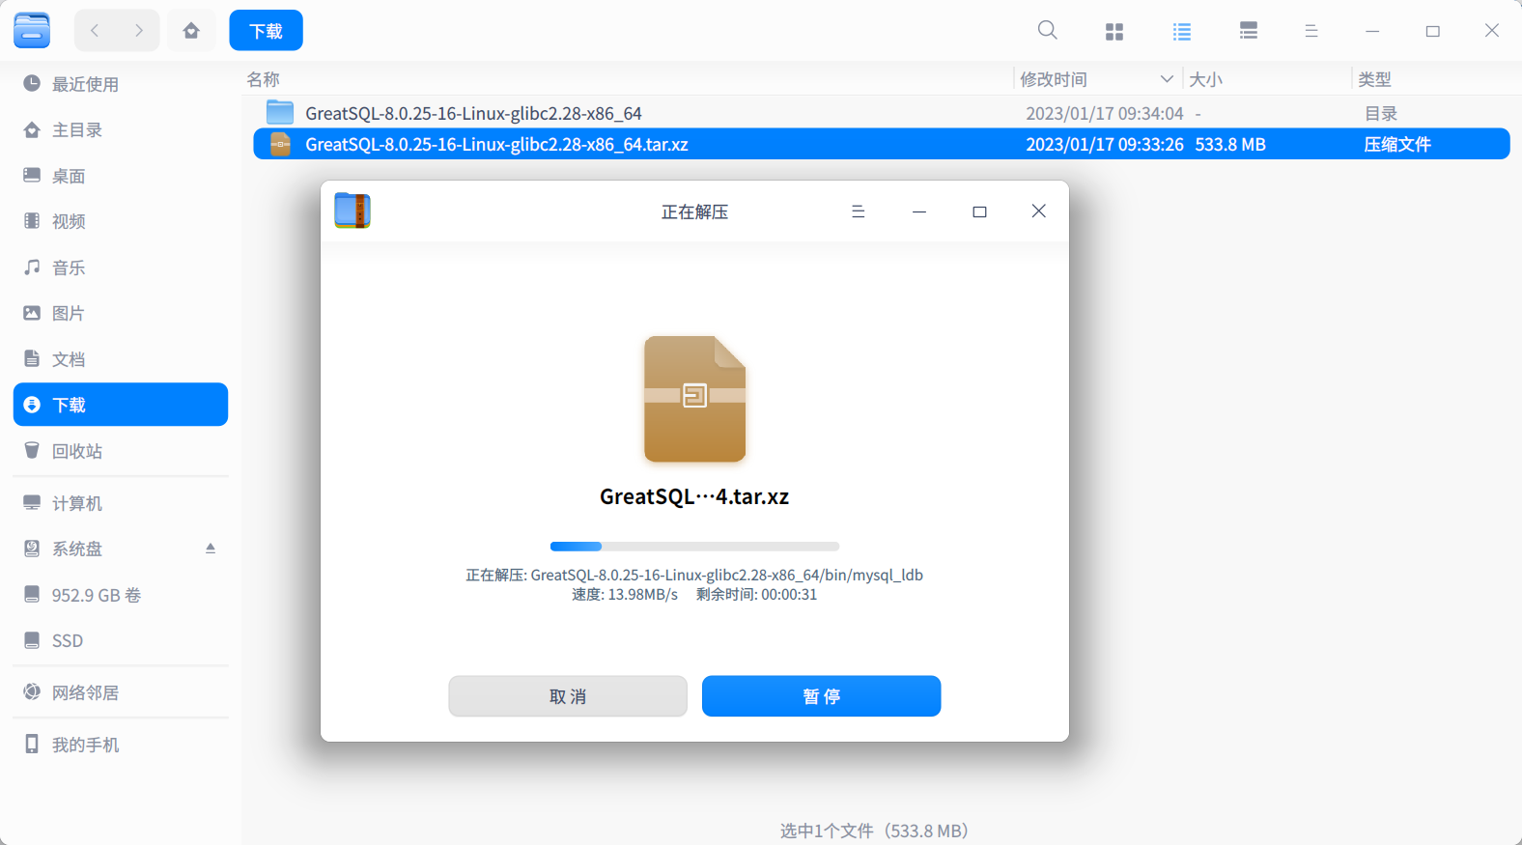Sort by 修改时间 column header

pos(1054,79)
